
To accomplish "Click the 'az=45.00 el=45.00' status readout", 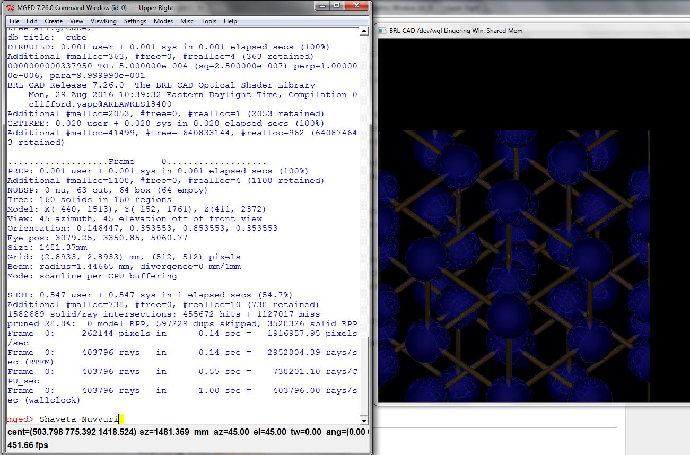I will [x=249, y=432].
